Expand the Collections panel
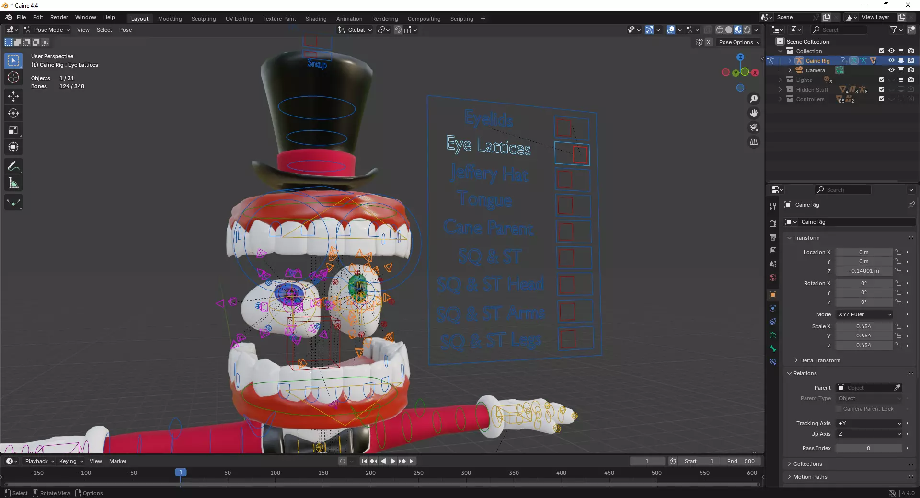This screenshot has height=498, width=920. click(807, 464)
